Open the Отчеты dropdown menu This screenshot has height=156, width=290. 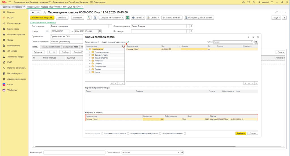pyautogui.click(x=153, y=18)
